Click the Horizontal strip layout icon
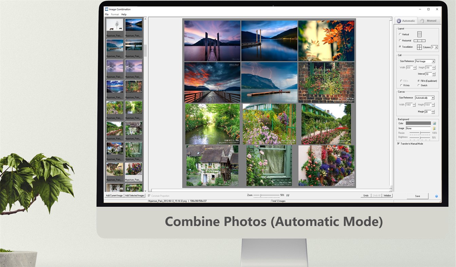Screen dimensions: 456x267 [x=420, y=40]
